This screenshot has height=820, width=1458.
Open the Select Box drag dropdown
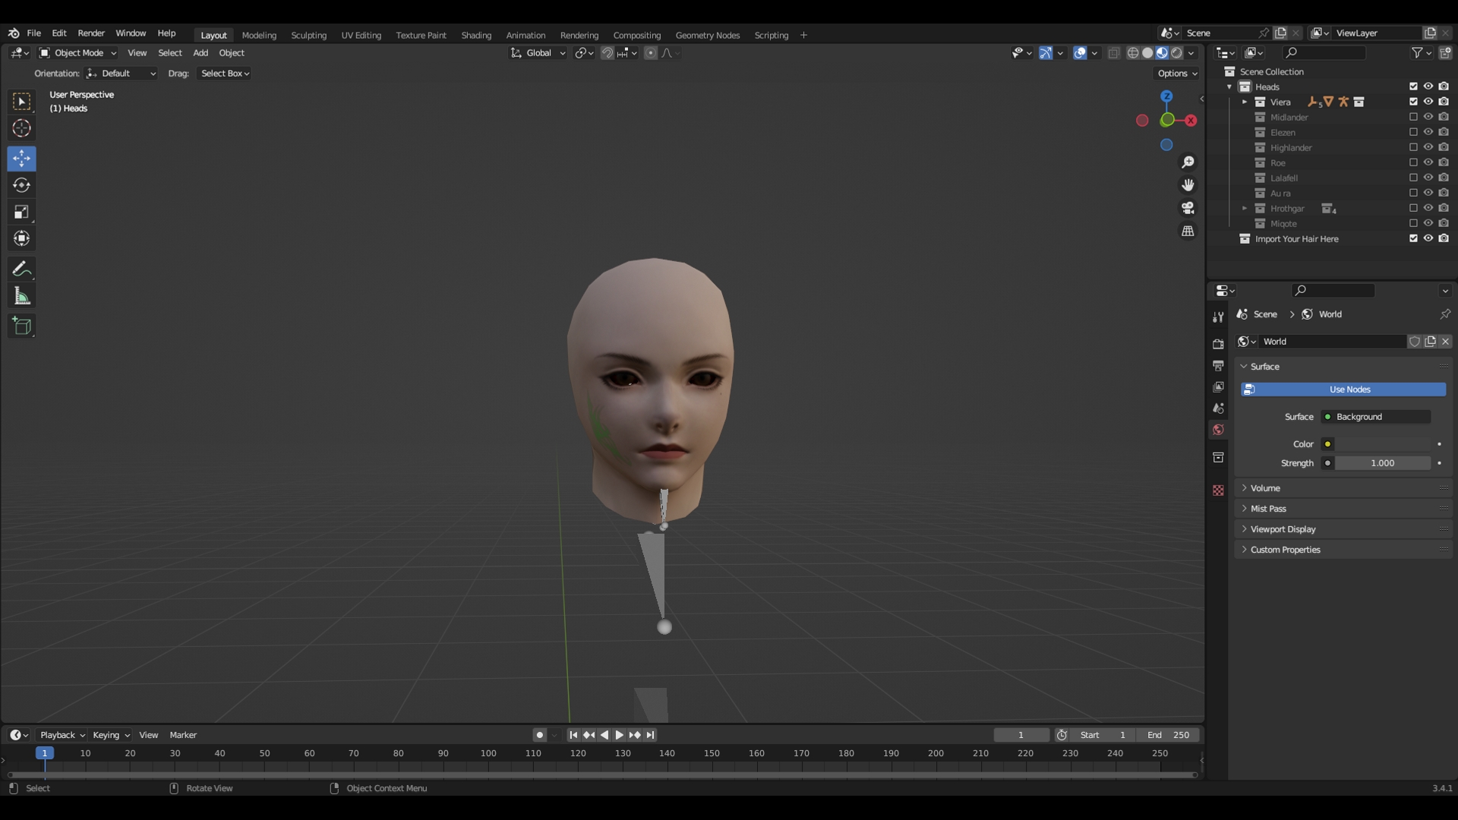(x=224, y=74)
